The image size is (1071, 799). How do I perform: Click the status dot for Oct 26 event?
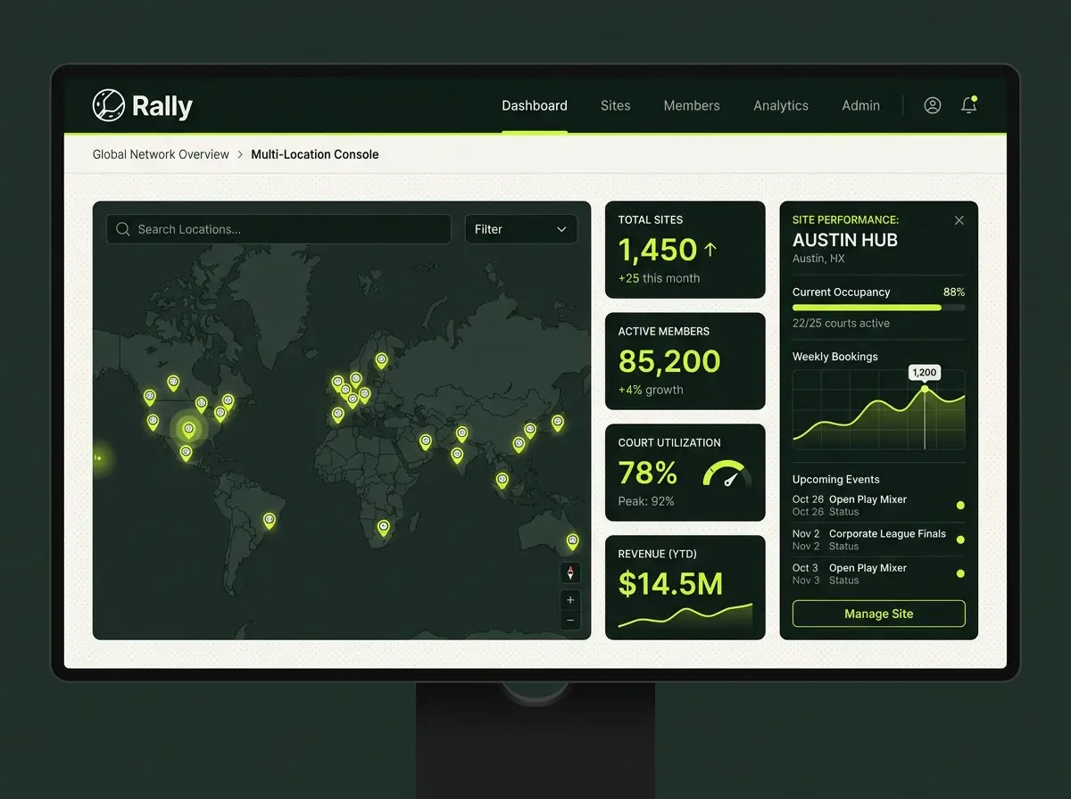(960, 506)
